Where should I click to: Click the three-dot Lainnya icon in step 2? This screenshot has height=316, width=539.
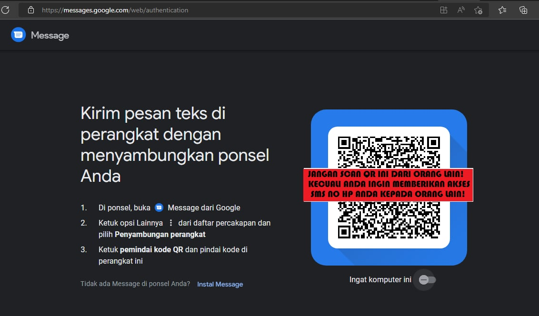[x=170, y=223]
